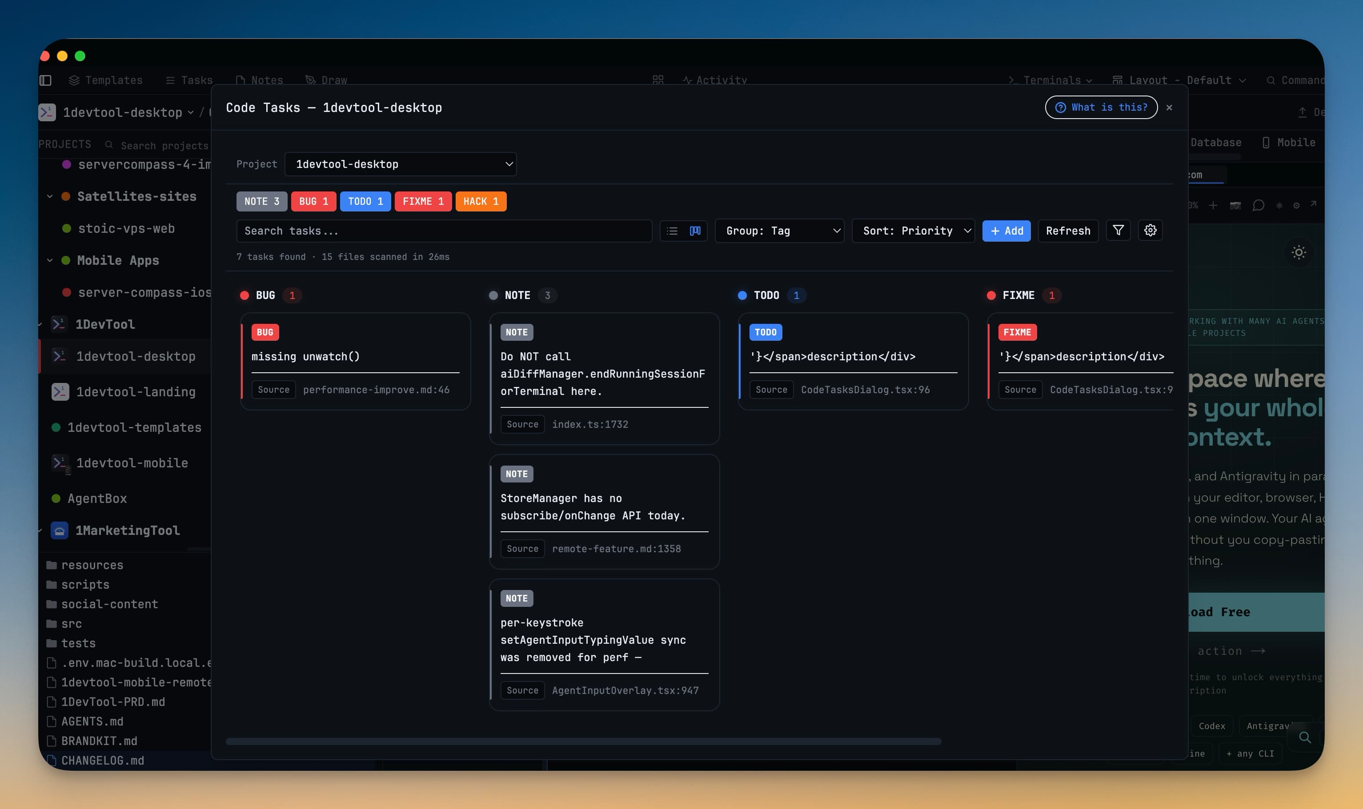
Task: Click the Refresh button
Action: tap(1068, 231)
